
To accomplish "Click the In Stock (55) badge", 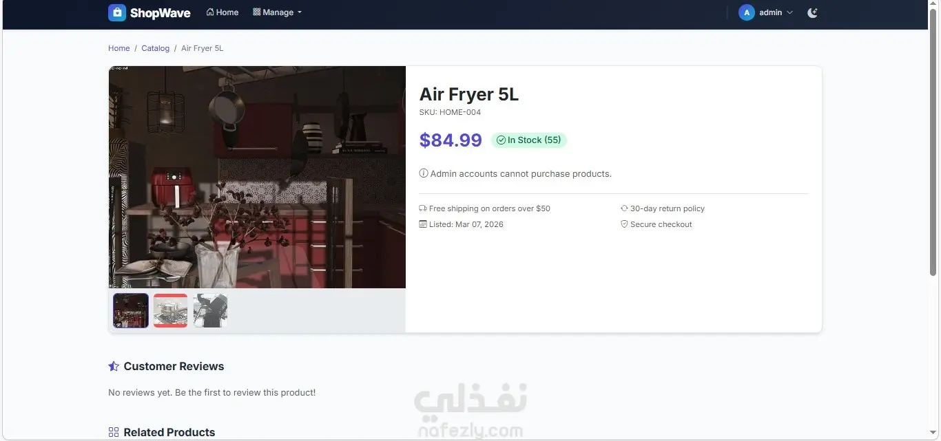I will [528, 140].
